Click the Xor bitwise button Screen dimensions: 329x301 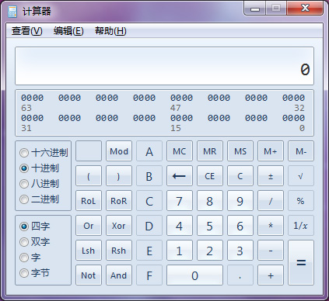tap(119, 226)
